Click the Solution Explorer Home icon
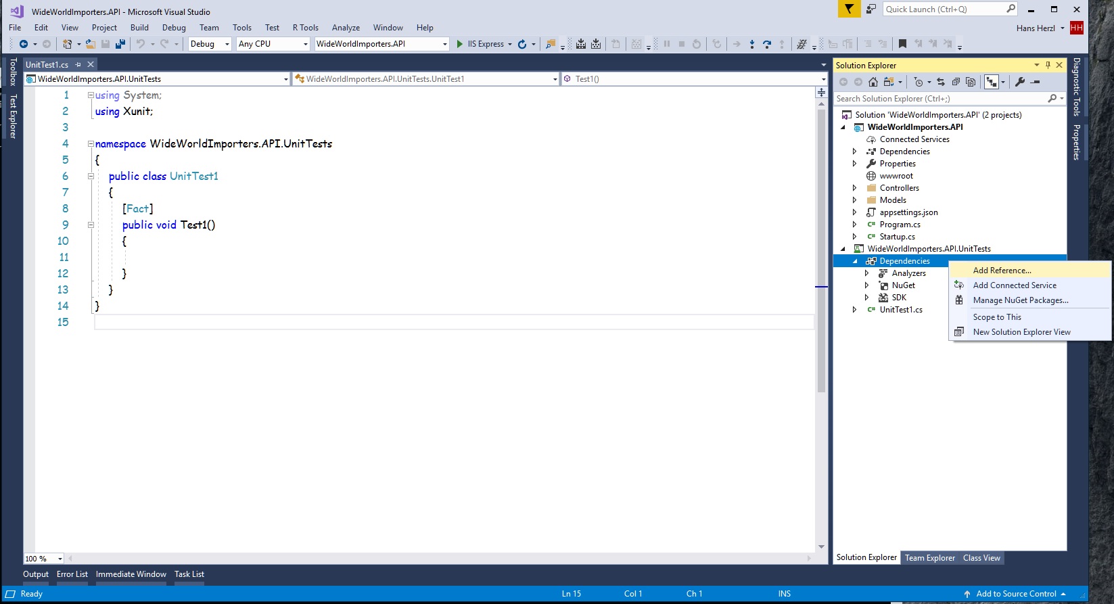1114x604 pixels. (873, 82)
